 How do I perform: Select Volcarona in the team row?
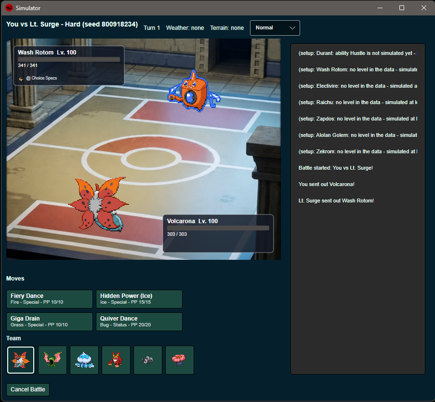21,360
